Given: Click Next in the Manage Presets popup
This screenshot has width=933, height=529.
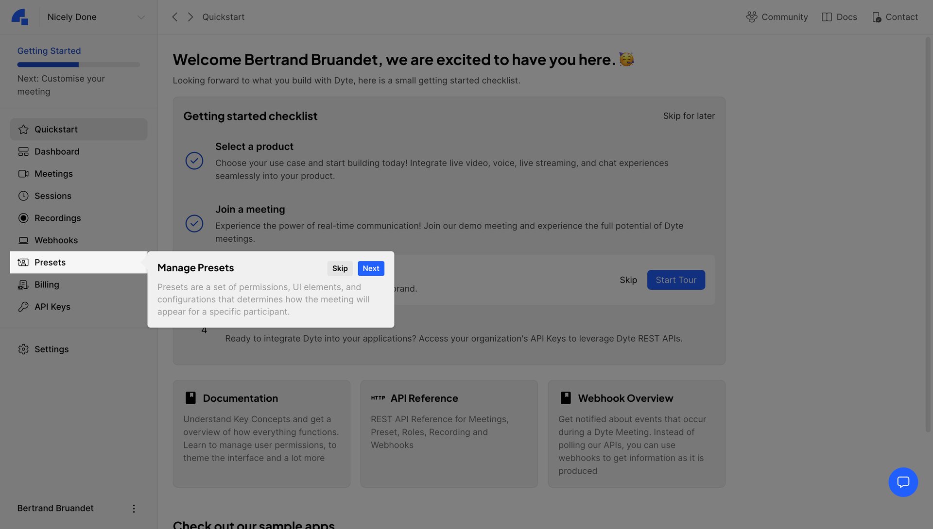Looking at the screenshot, I should [x=371, y=268].
